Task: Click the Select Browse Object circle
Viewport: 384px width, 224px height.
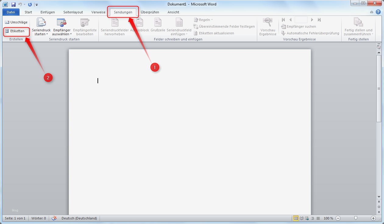Action: 379,207
